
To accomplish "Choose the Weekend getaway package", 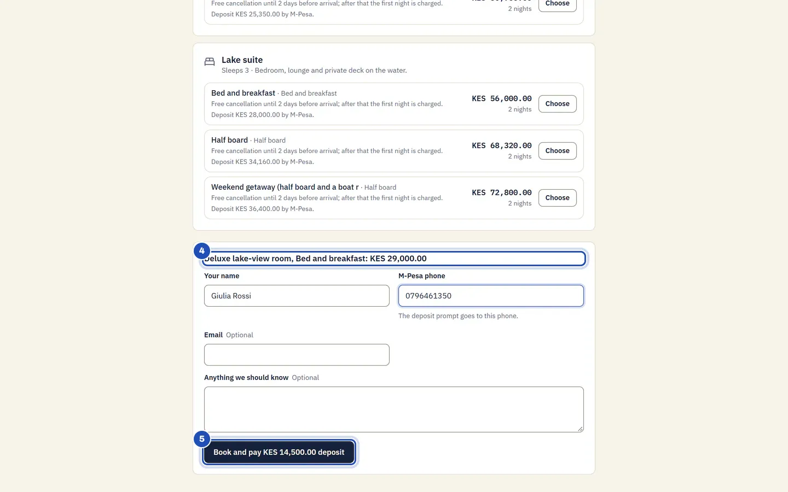I will (557, 198).
